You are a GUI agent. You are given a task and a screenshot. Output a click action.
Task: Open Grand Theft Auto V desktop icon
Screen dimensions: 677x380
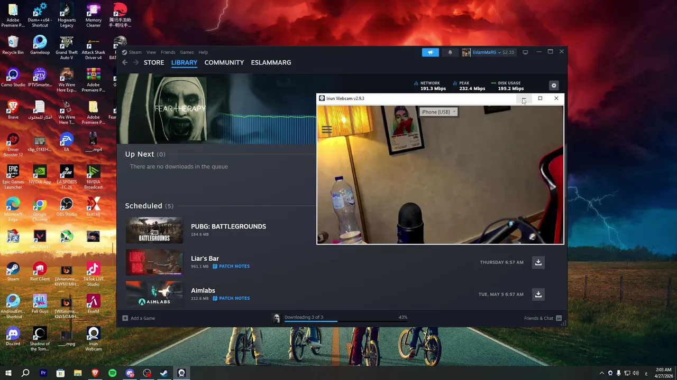[67, 48]
